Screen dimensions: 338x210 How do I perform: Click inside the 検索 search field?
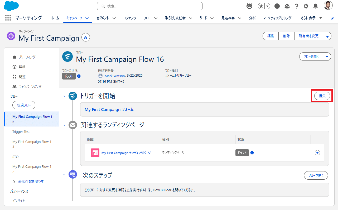pos(150,6)
